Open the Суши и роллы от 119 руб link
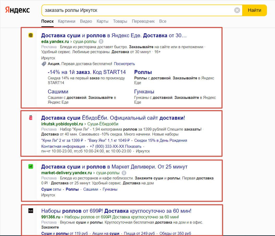This screenshot has width=275, height=236. [x=65, y=234]
